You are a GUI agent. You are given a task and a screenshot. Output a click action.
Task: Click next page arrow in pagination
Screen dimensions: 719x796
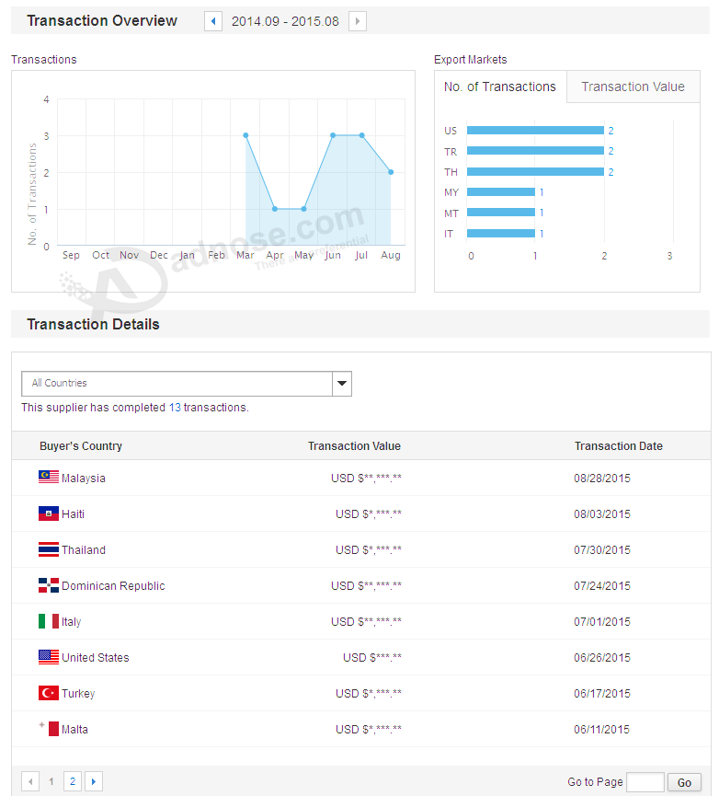94,781
